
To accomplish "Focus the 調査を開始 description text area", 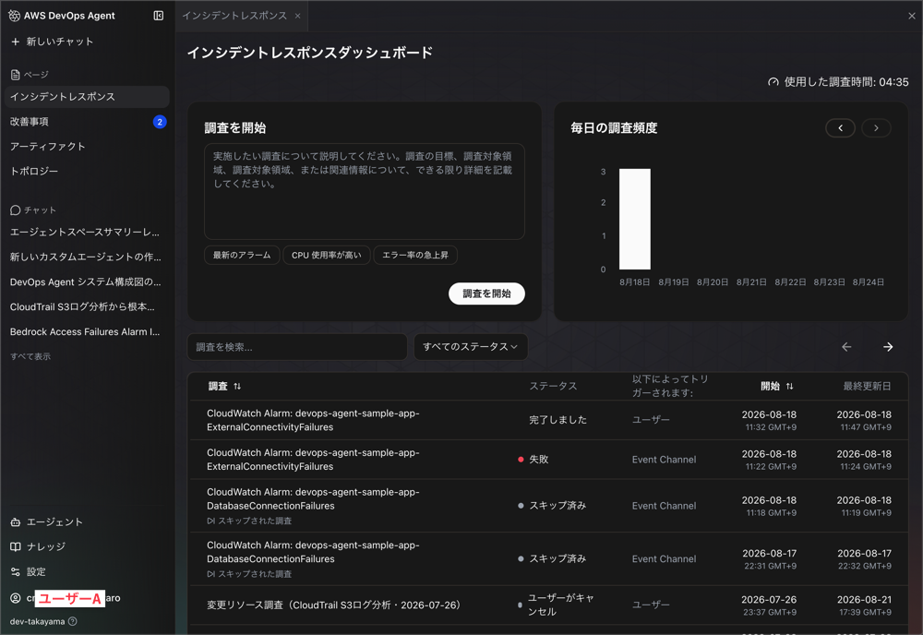I will click(365, 191).
